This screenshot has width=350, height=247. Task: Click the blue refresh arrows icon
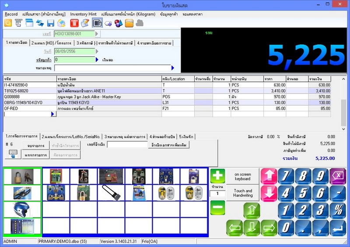pyautogui.click(x=40, y=23)
